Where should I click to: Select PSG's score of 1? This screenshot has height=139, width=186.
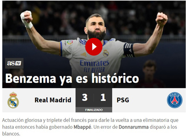(x=103, y=97)
